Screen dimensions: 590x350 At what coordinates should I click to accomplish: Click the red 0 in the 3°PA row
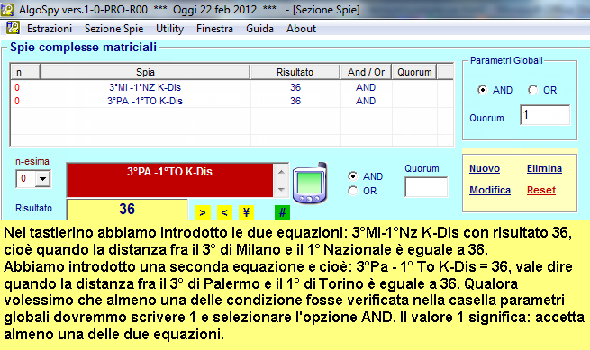pos(17,101)
